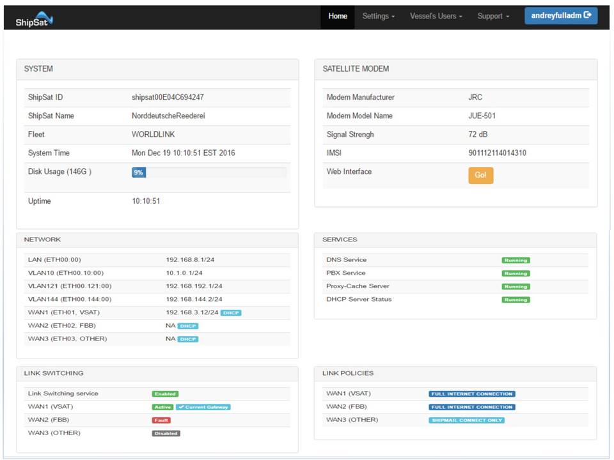Screen dimensions: 614x460
Task: Click WAN1 (VSAT) Full Internet Connection policy badge
Action: click(472, 394)
